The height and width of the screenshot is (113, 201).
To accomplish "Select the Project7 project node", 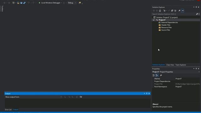I will 162,20.
